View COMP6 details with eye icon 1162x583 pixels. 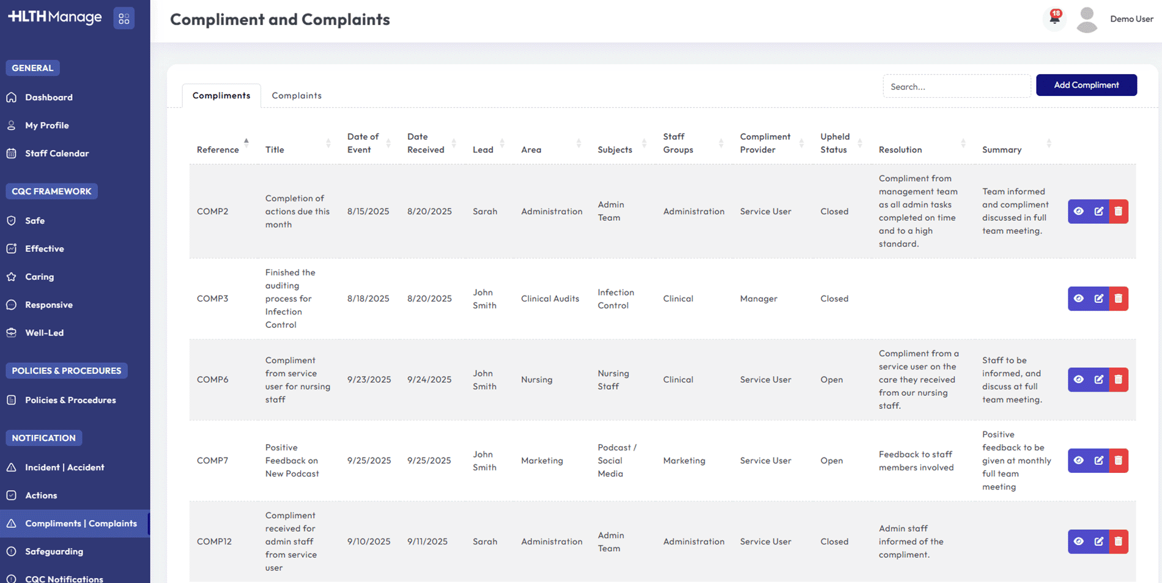pyautogui.click(x=1078, y=380)
